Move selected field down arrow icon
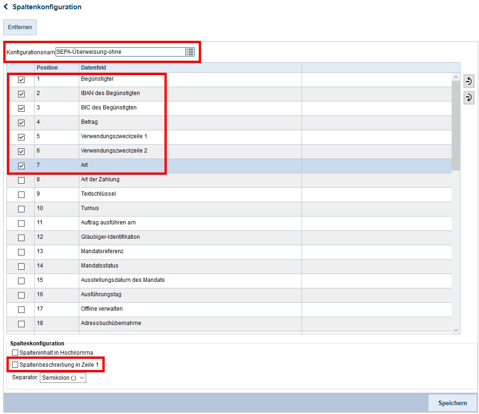This screenshot has height=414, width=479. 469,98
